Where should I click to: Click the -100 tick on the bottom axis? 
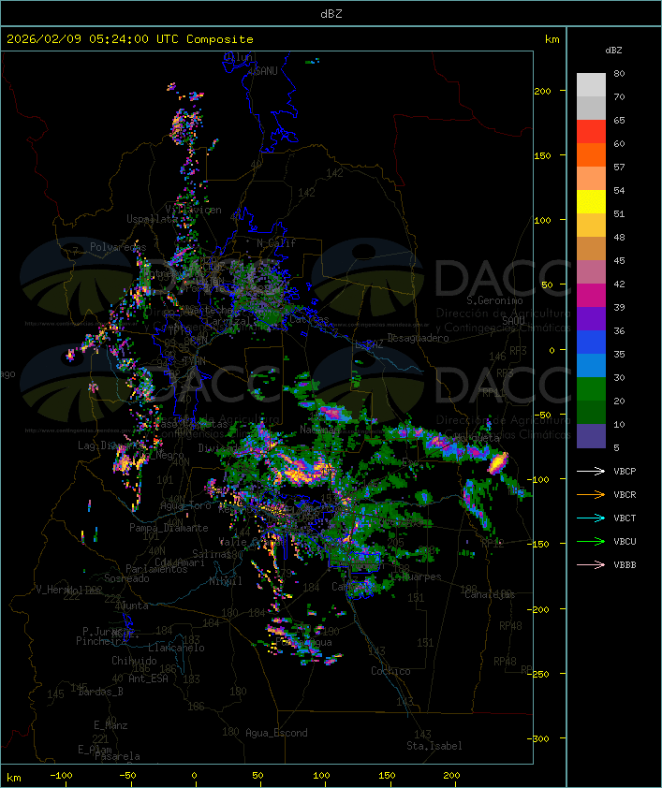point(61,776)
